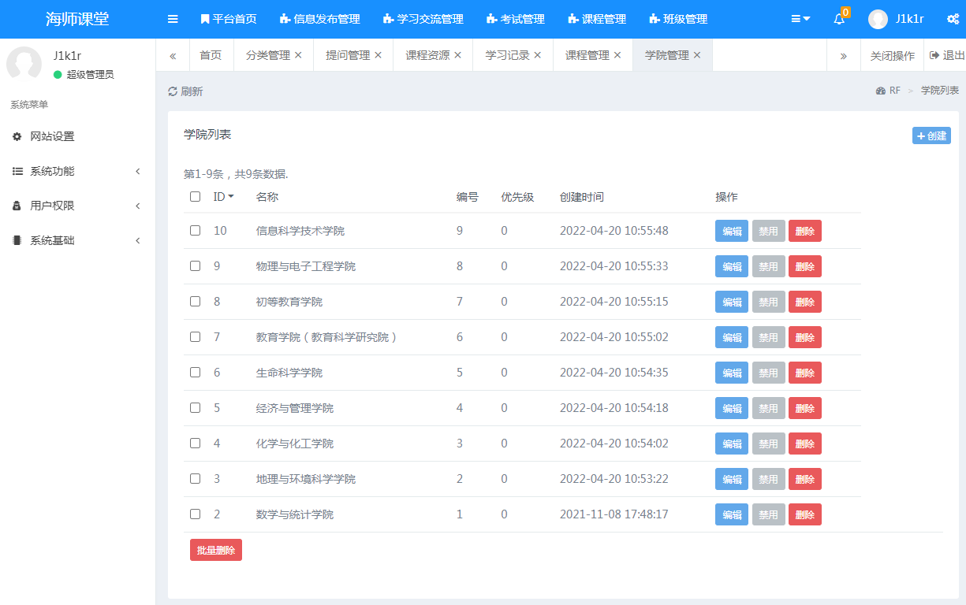Switch to the 课程资源 tab
This screenshot has height=605, width=966.
click(x=427, y=55)
